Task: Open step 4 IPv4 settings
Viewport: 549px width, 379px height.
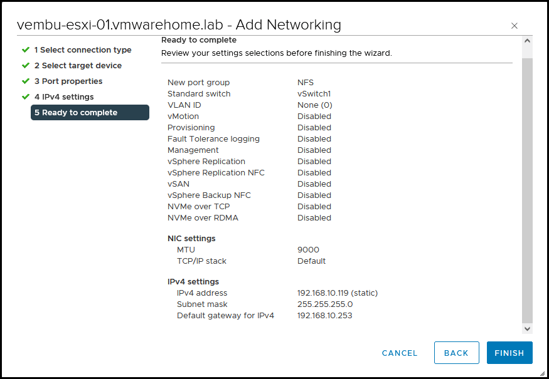Action: click(64, 97)
